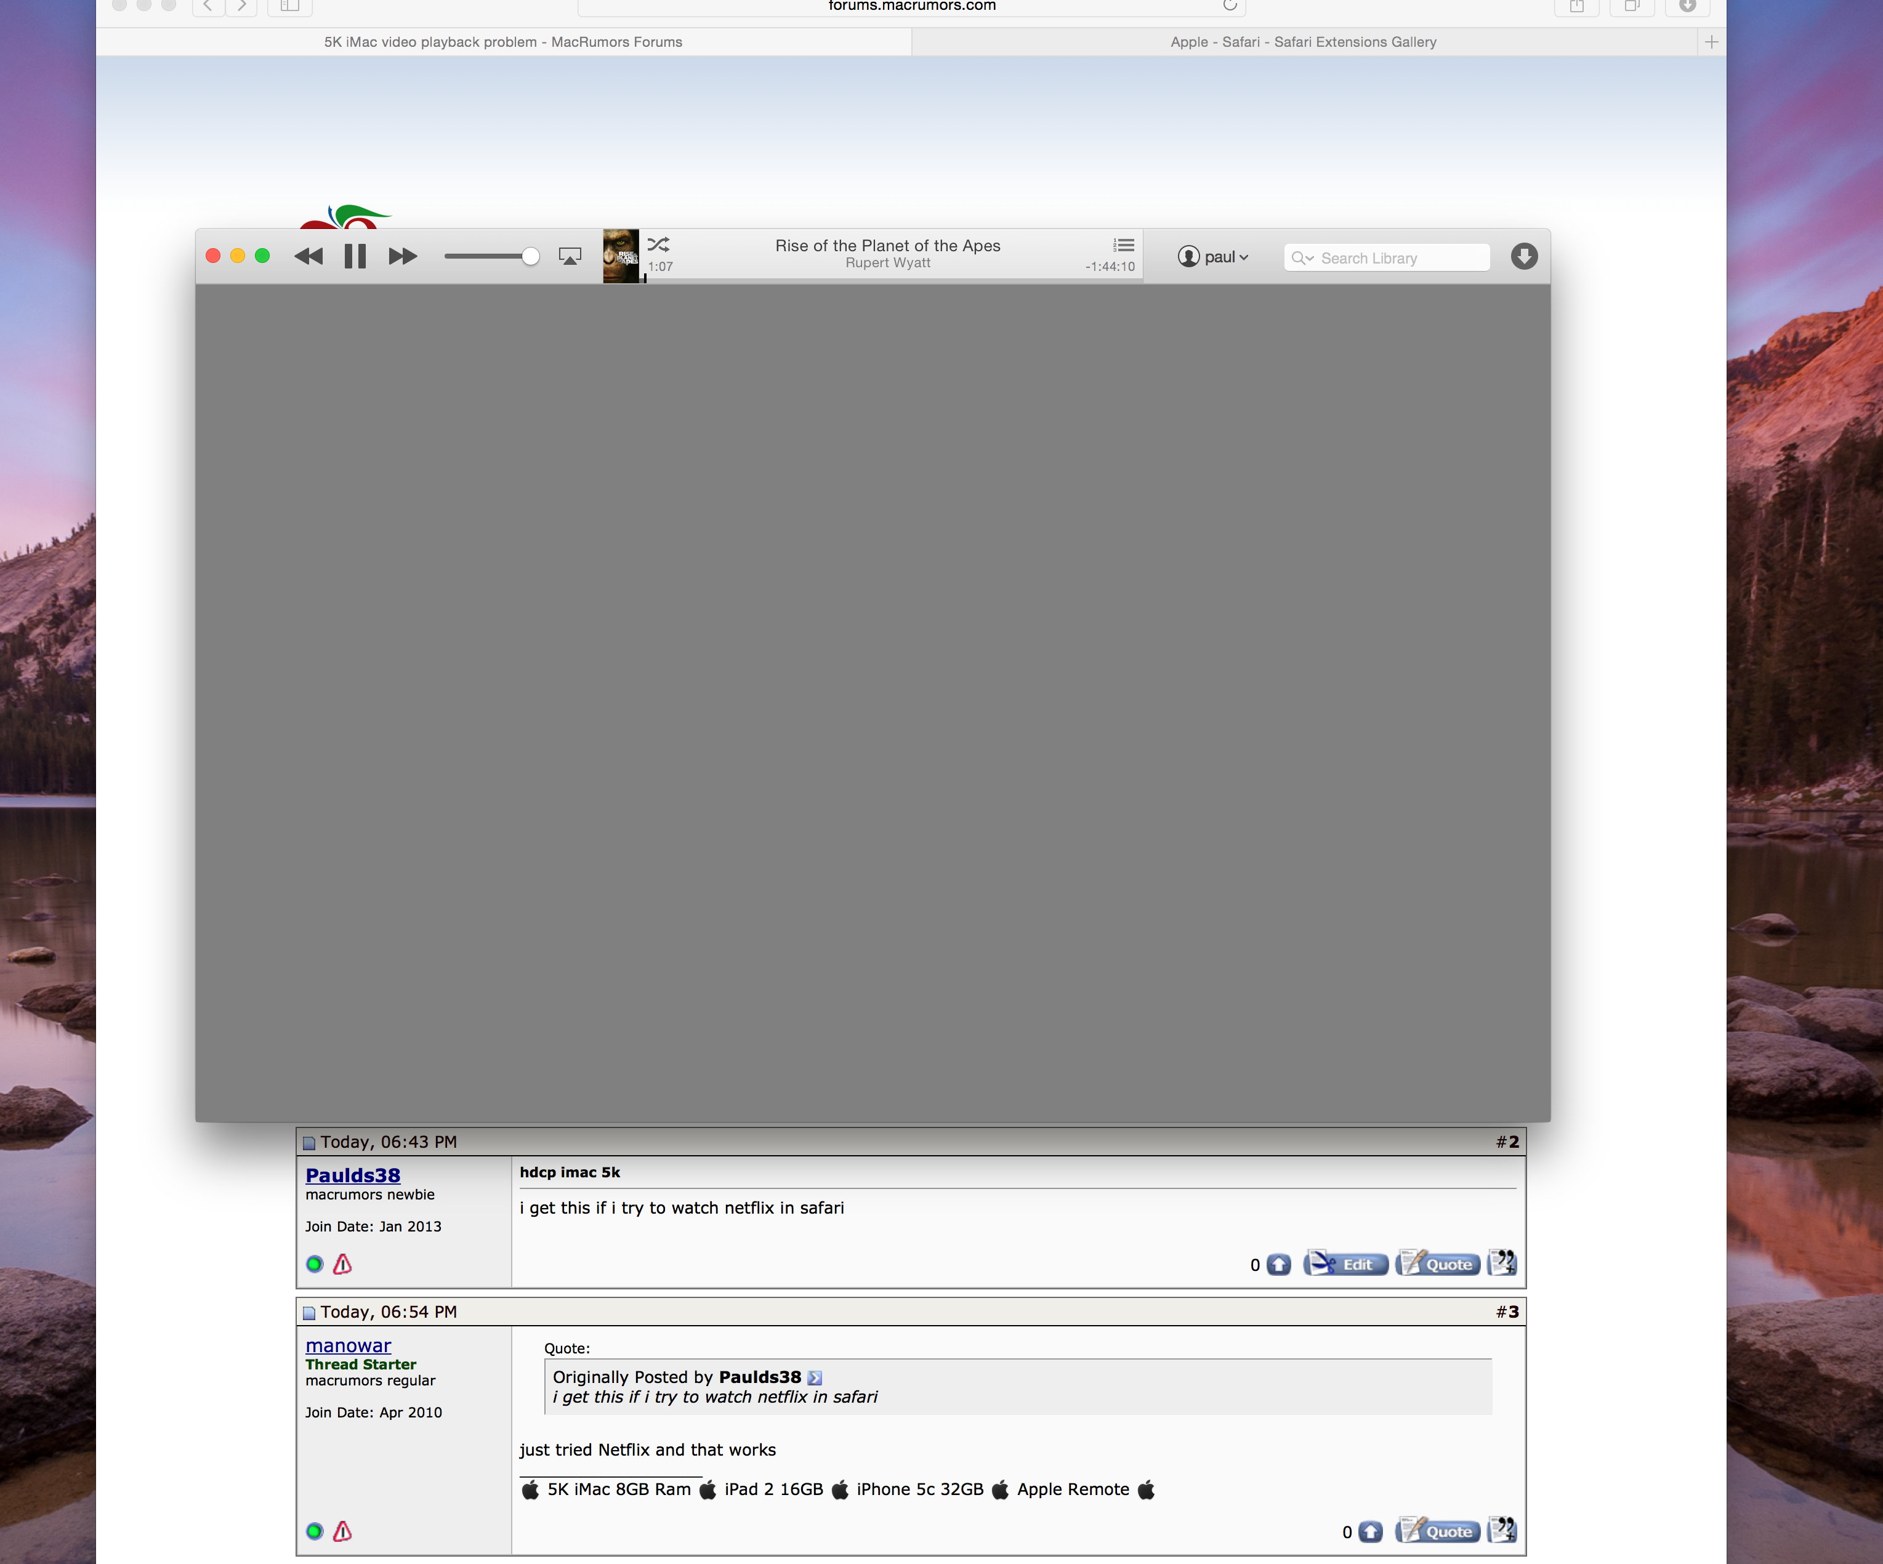Open a new Safari tab with plus
The height and width of the screenshot is (1564, 1883).
[x=1711, y=42]
